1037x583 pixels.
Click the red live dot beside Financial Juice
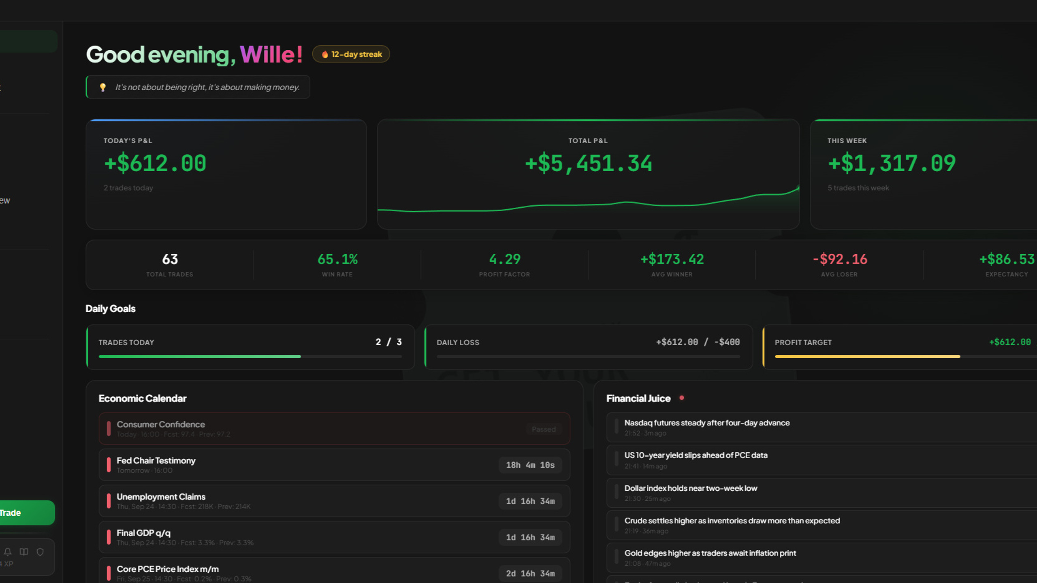682,398
